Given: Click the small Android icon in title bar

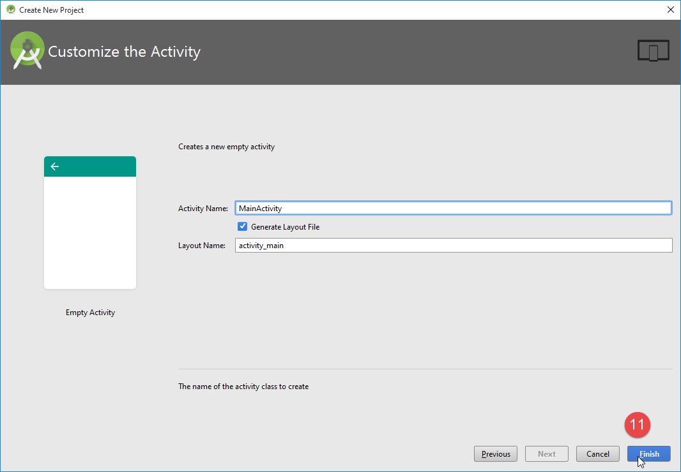Looking at the screenshot, I should (x=11, y=10).
